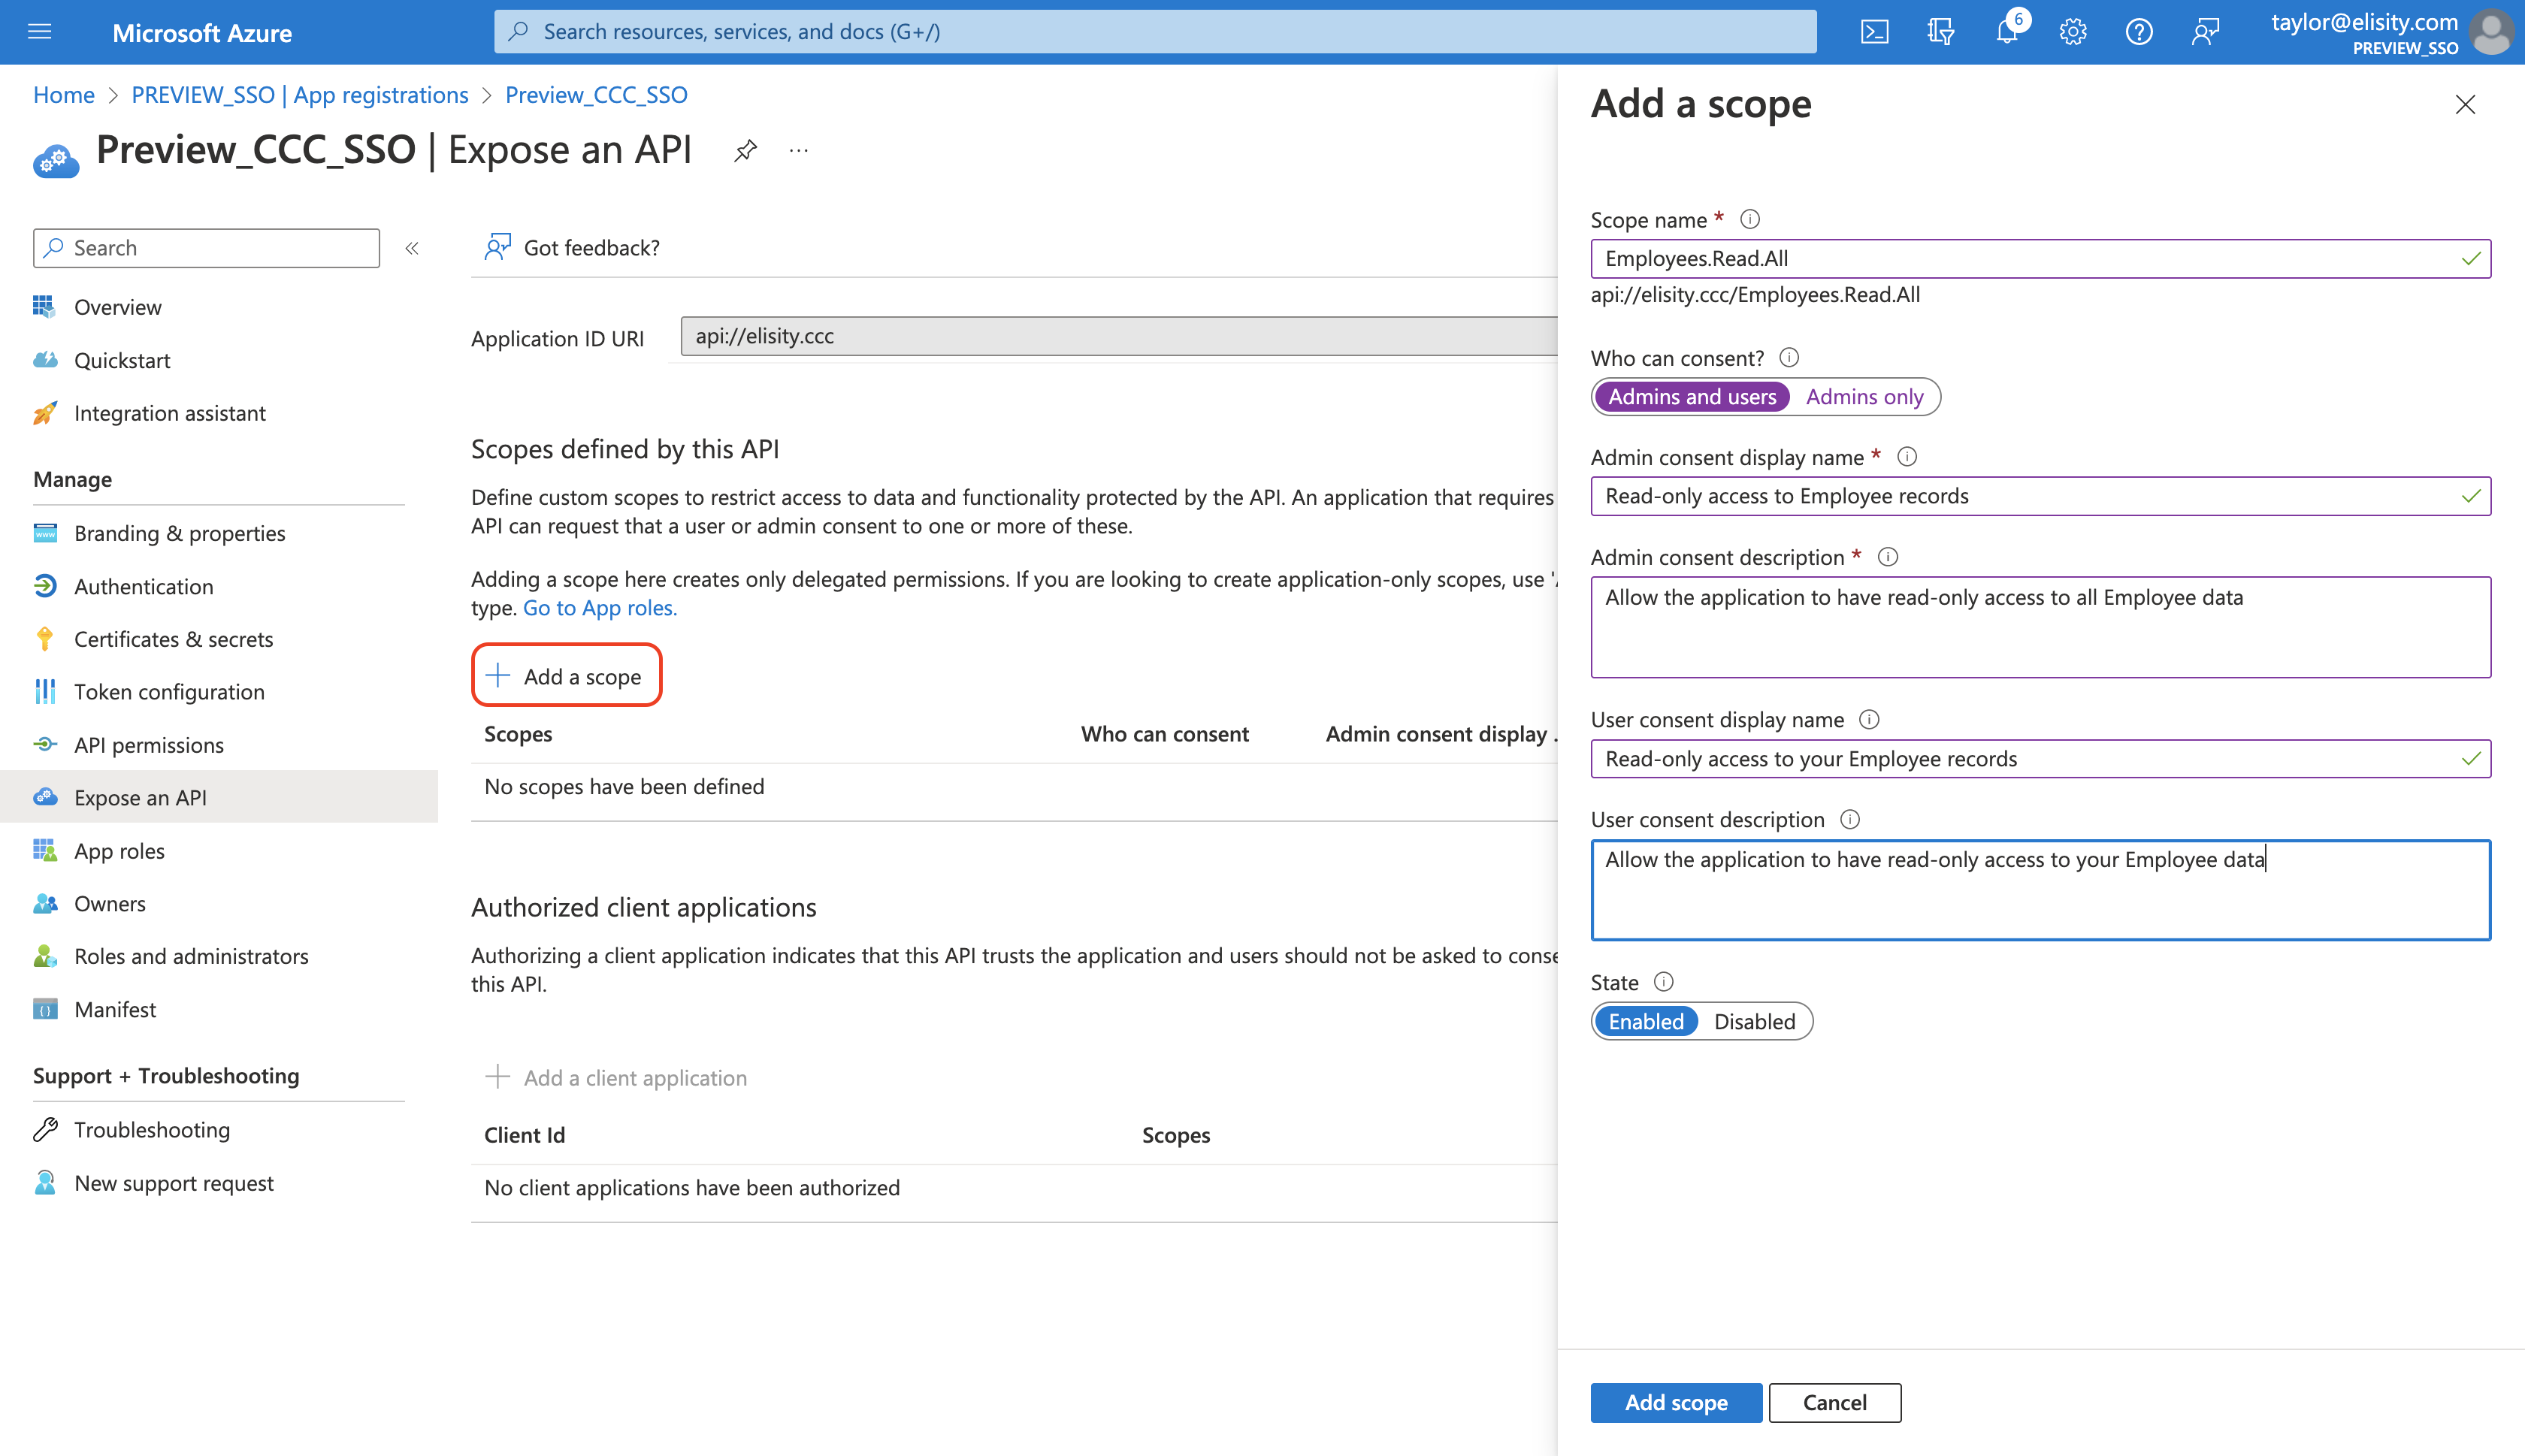The width and height of the screenshot is (2525, 1456).
Task: Open Certificates & secrets
Action: coord(174,639)
